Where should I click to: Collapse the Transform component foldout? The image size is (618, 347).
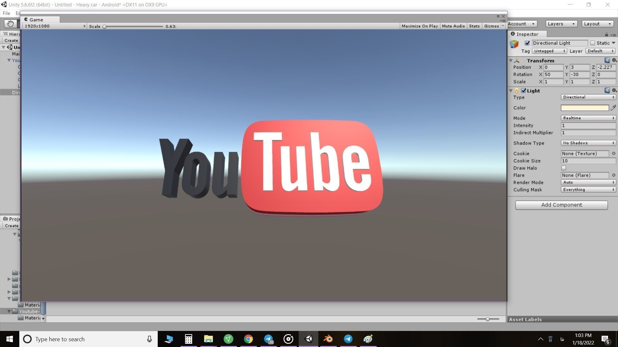(511, 61)
